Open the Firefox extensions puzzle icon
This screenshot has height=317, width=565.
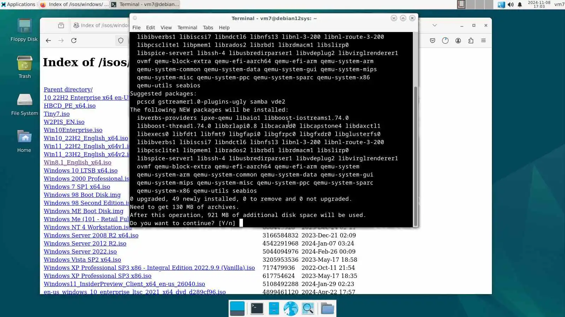(x=471, y=41)
